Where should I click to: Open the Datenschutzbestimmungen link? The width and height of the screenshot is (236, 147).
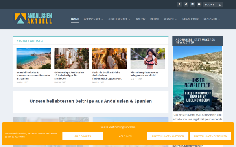pos(188,146)
